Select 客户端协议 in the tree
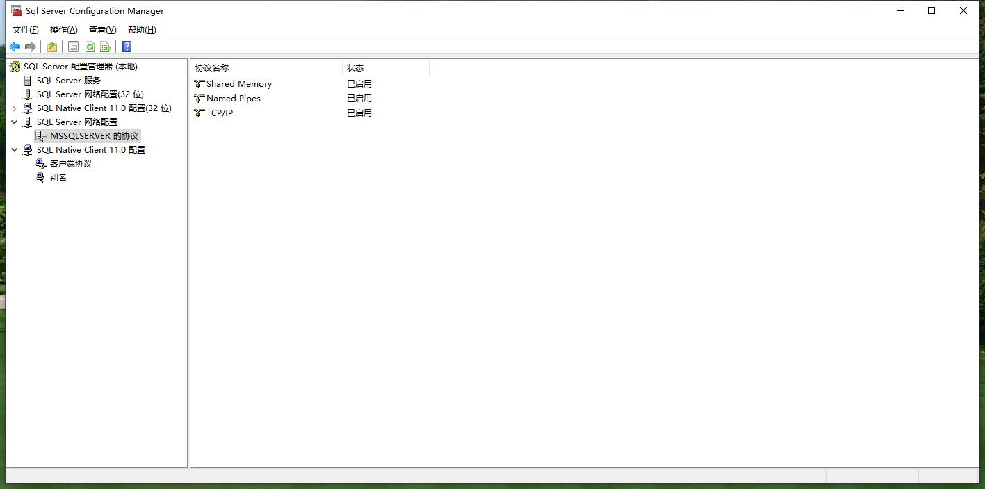 [x=70, y=163]
